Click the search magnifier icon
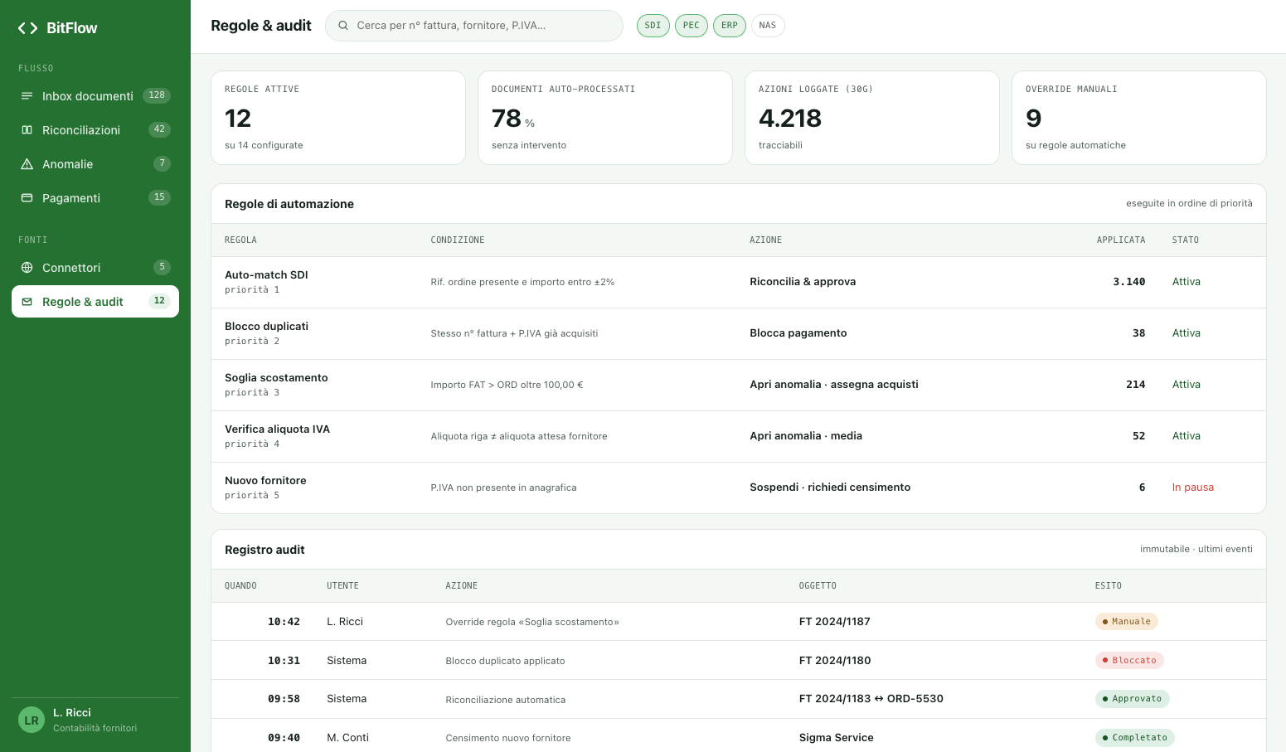The width and height of the screenshot is (1286, 752). 343,26
